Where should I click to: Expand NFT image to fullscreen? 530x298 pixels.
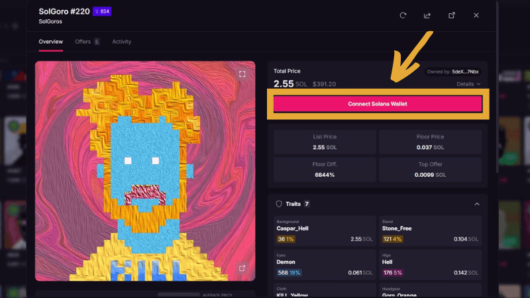tap(242, 74)
